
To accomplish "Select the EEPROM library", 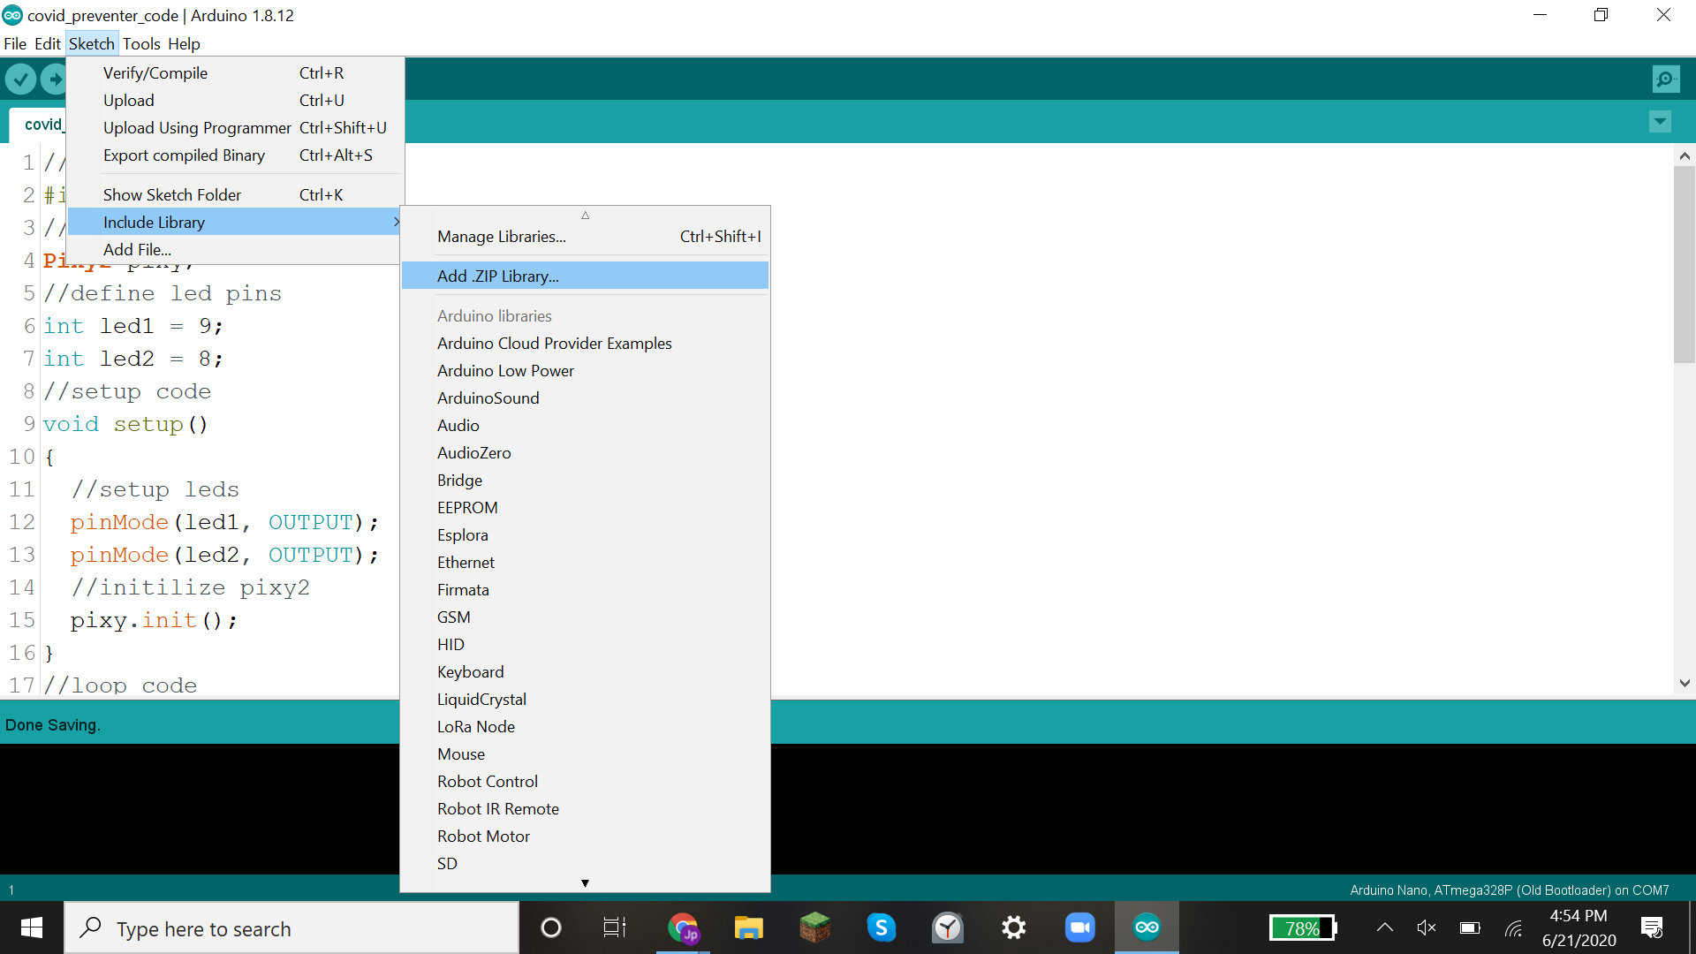I will [x=467, y=507].
